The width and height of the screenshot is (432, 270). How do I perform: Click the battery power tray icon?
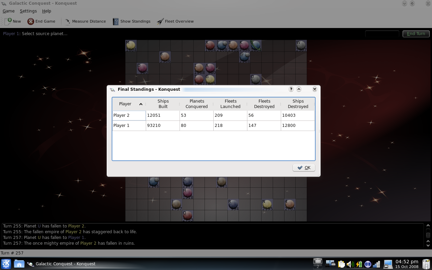359,264
